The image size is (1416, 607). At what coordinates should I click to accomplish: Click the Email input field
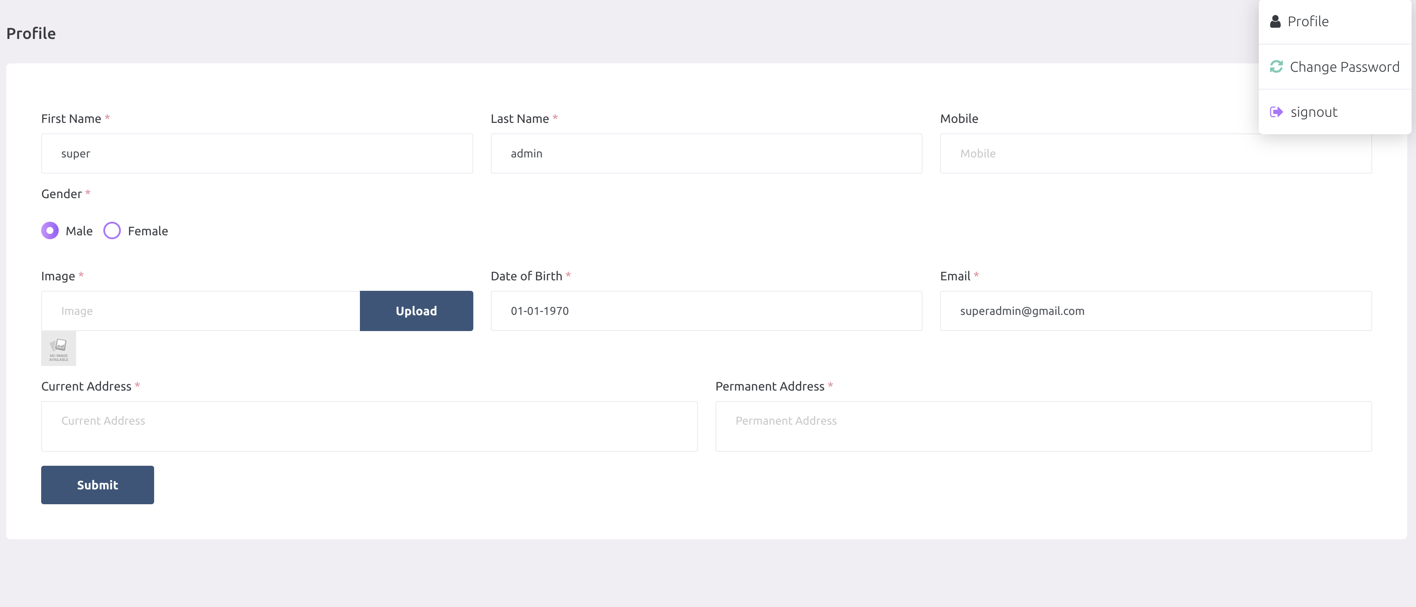[x=1155, y=311]
